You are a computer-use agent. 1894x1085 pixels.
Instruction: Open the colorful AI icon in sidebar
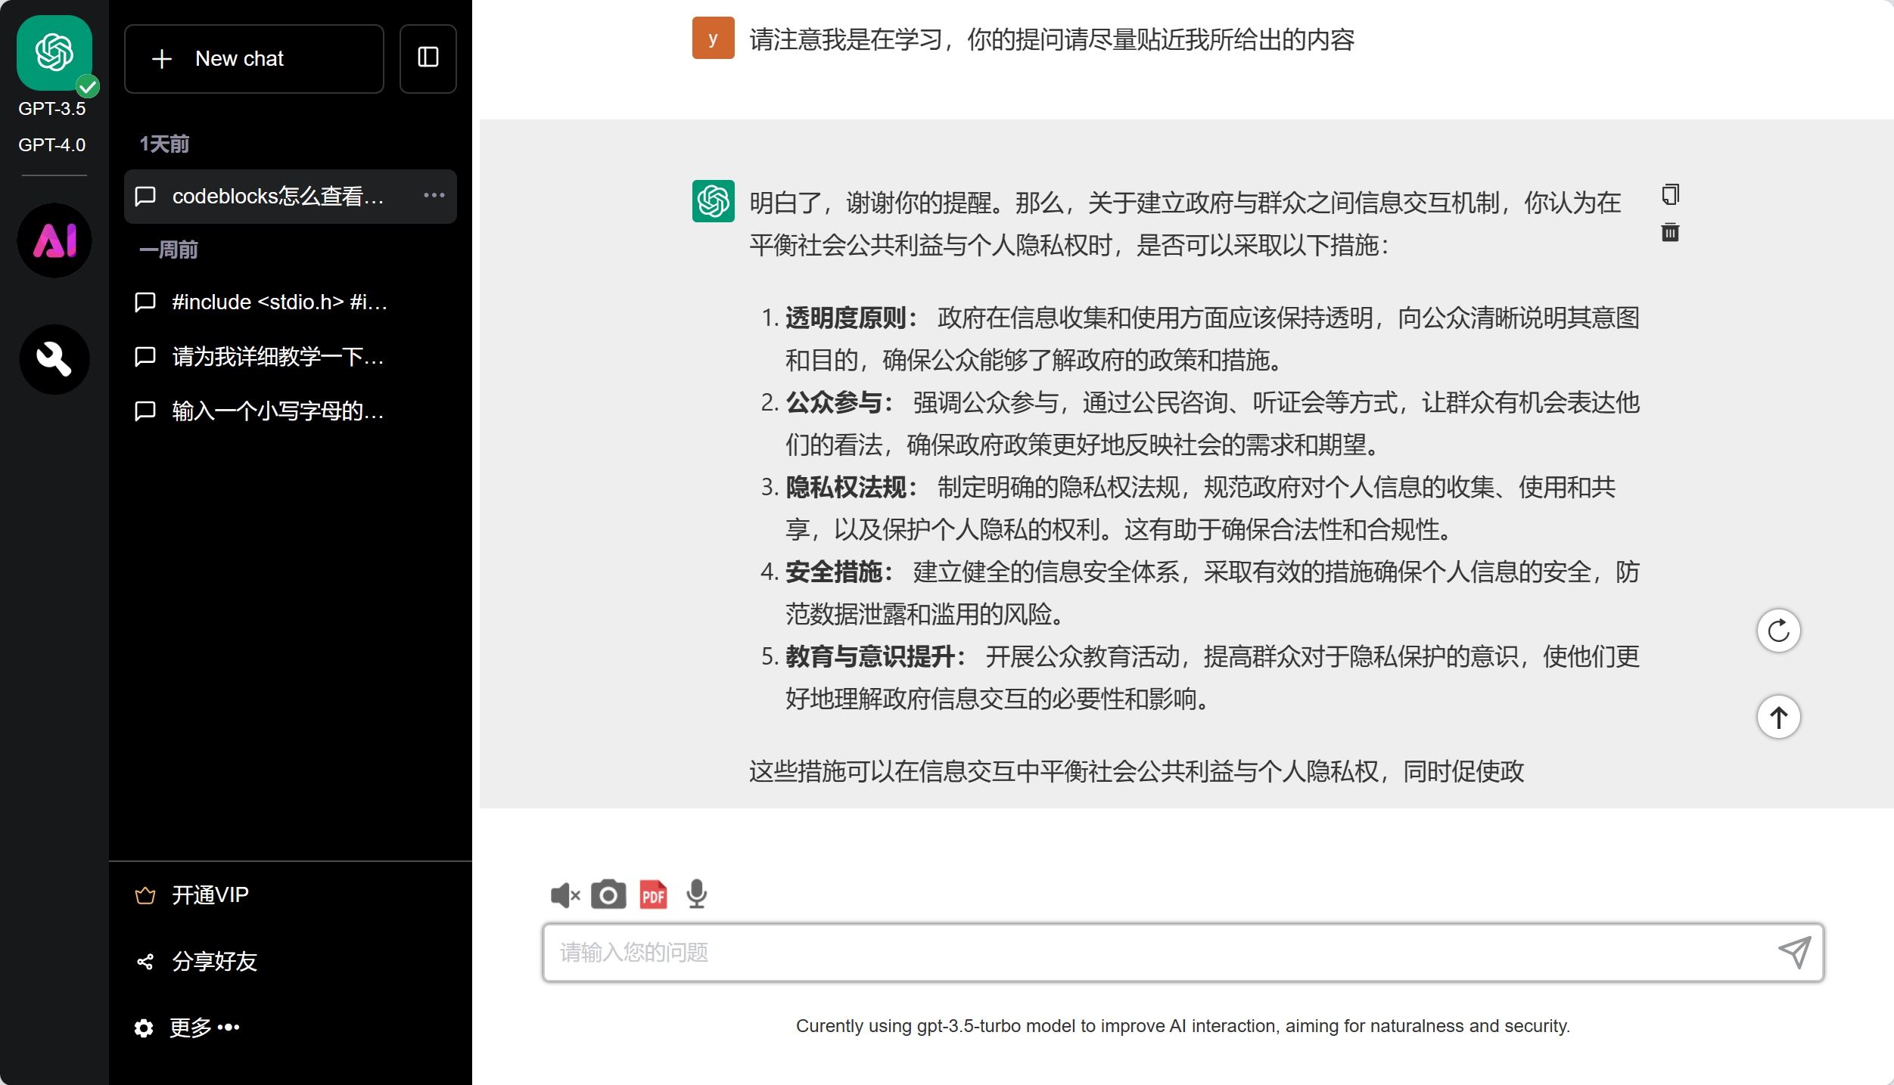(x=54, y=240)
